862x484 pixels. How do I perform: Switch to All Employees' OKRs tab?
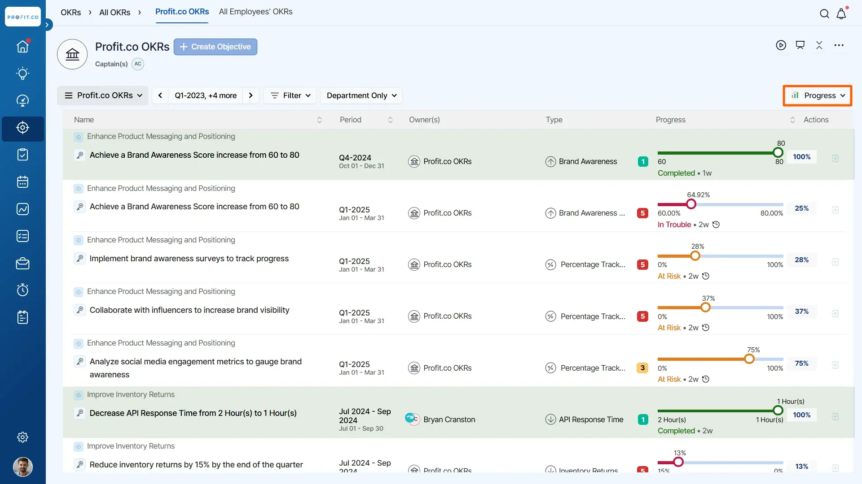tap(255, 12)
